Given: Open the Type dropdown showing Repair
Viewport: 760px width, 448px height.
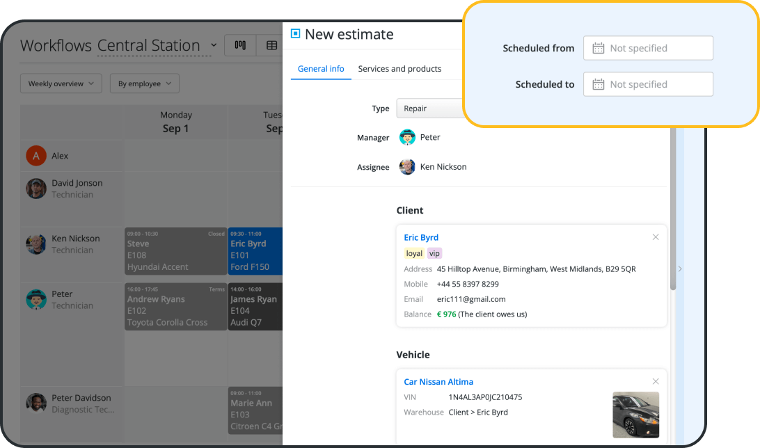Looking at the screenshot, I should (429, 109).
